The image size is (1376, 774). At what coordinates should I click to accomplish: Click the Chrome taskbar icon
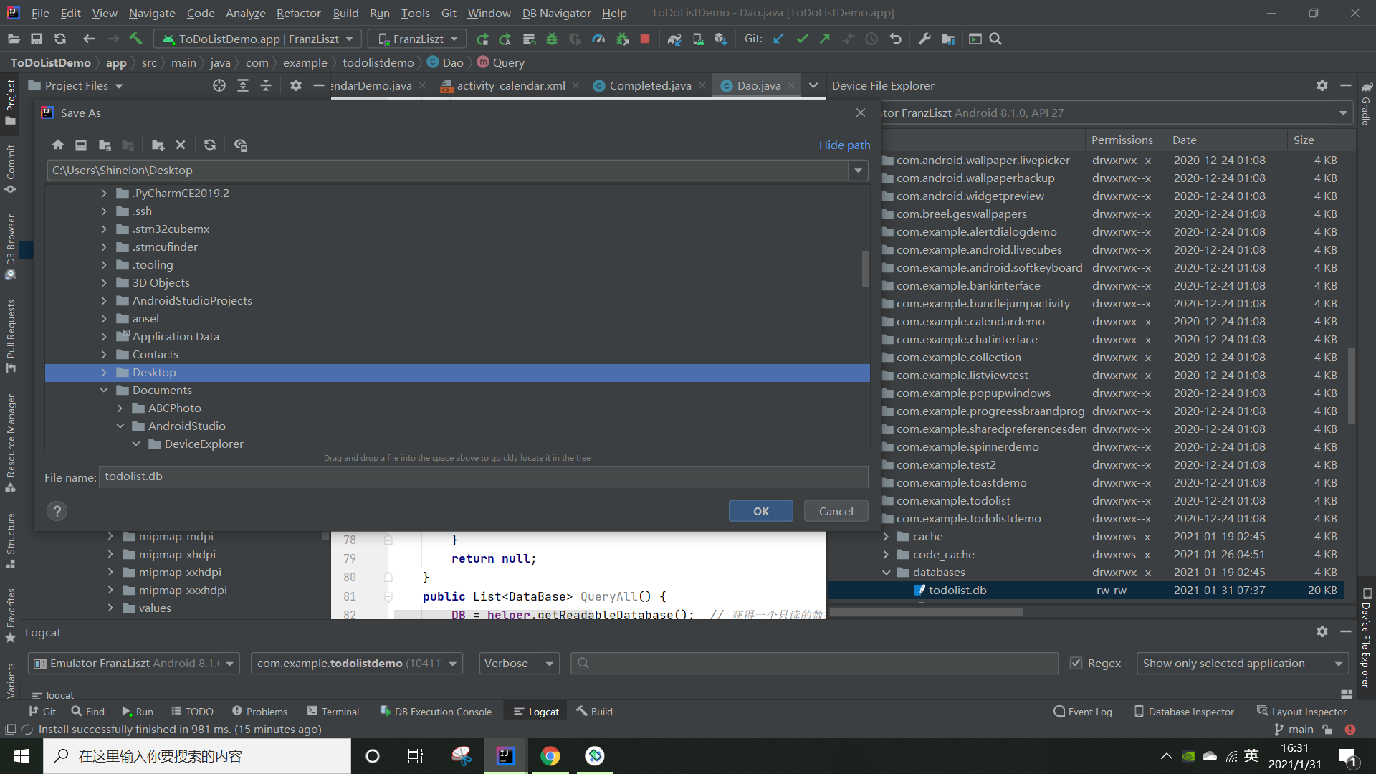tap(550, 756)
